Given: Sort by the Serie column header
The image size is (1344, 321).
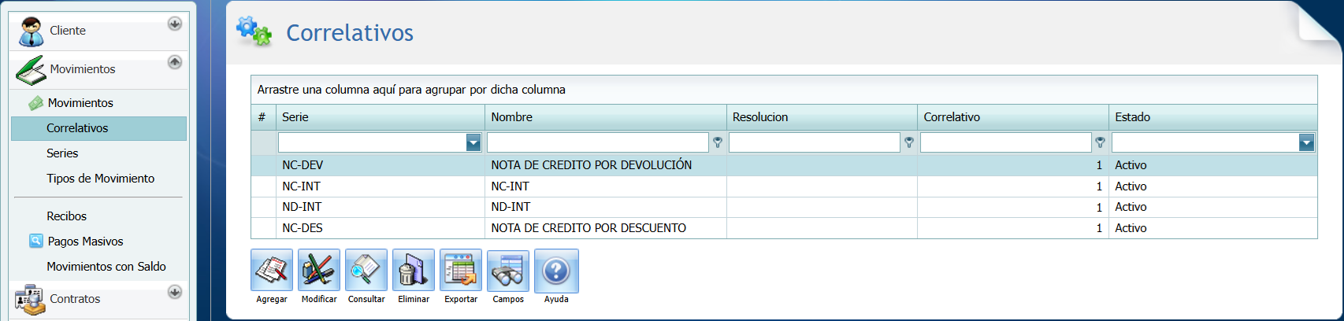Looking at the screenshot, I should 381,117.
